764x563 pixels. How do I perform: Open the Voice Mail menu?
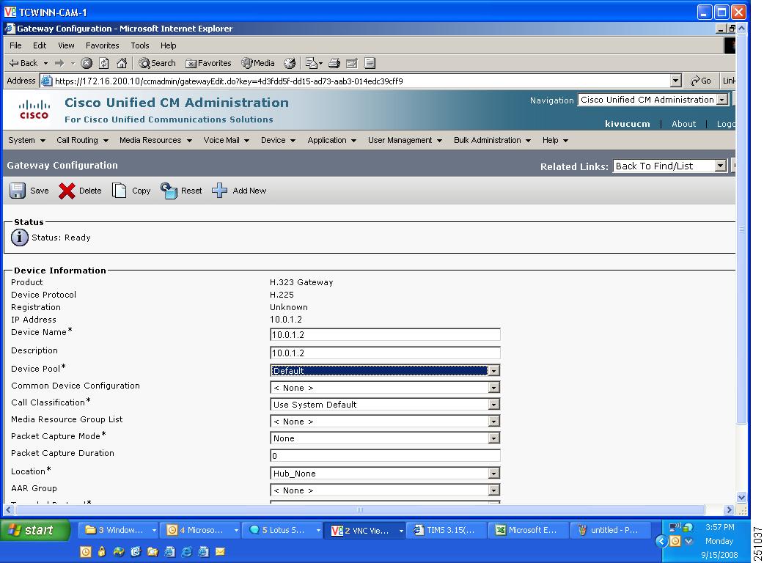227,140
